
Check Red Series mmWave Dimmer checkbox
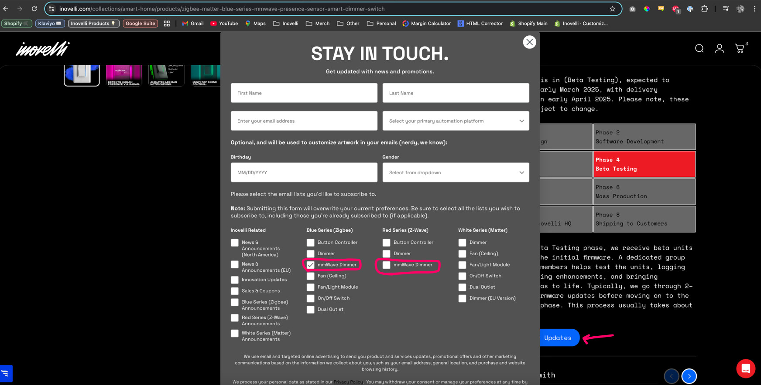pos(386,265)
